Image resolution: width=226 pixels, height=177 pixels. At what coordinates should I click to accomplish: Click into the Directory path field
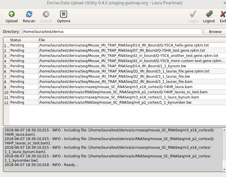[112, 32]
